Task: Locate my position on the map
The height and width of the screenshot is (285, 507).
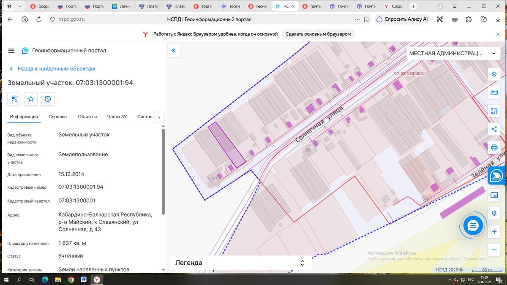Action: pos(494,214)
